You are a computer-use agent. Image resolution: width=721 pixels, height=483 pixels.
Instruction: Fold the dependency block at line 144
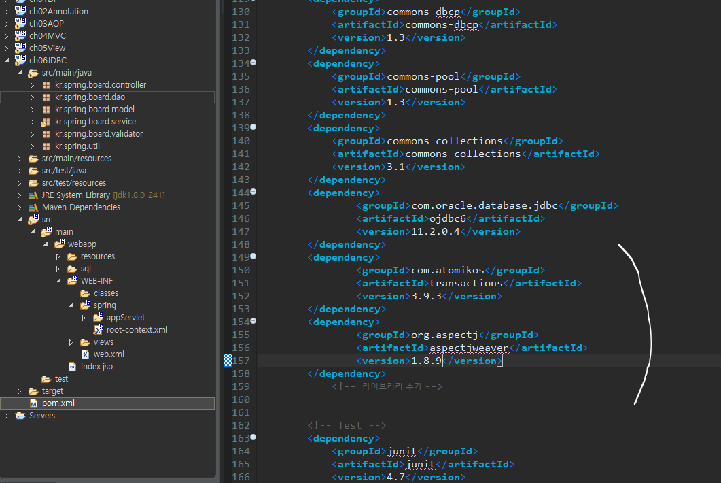click(253, 192)
